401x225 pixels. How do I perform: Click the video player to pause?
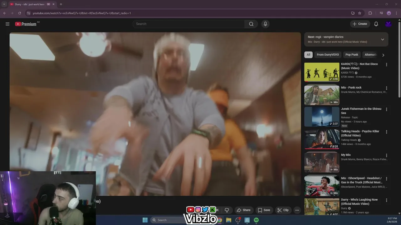click(155, 114)
